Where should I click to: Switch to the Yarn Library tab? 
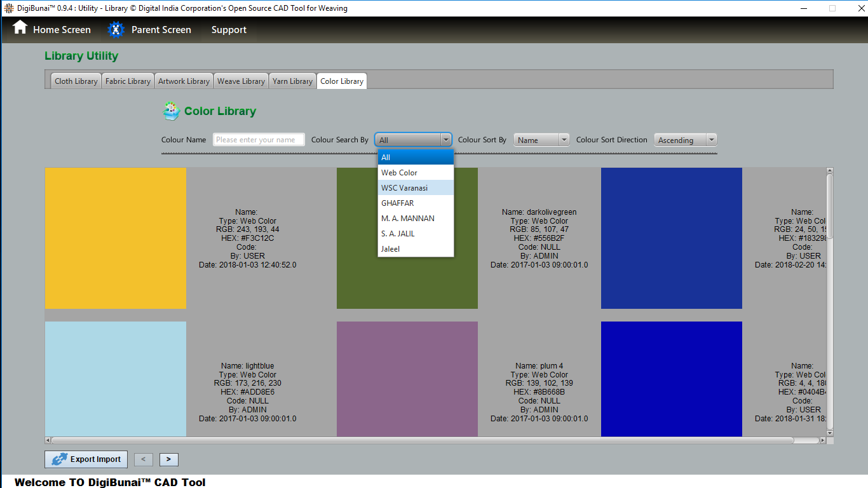[x=292, y=81]
